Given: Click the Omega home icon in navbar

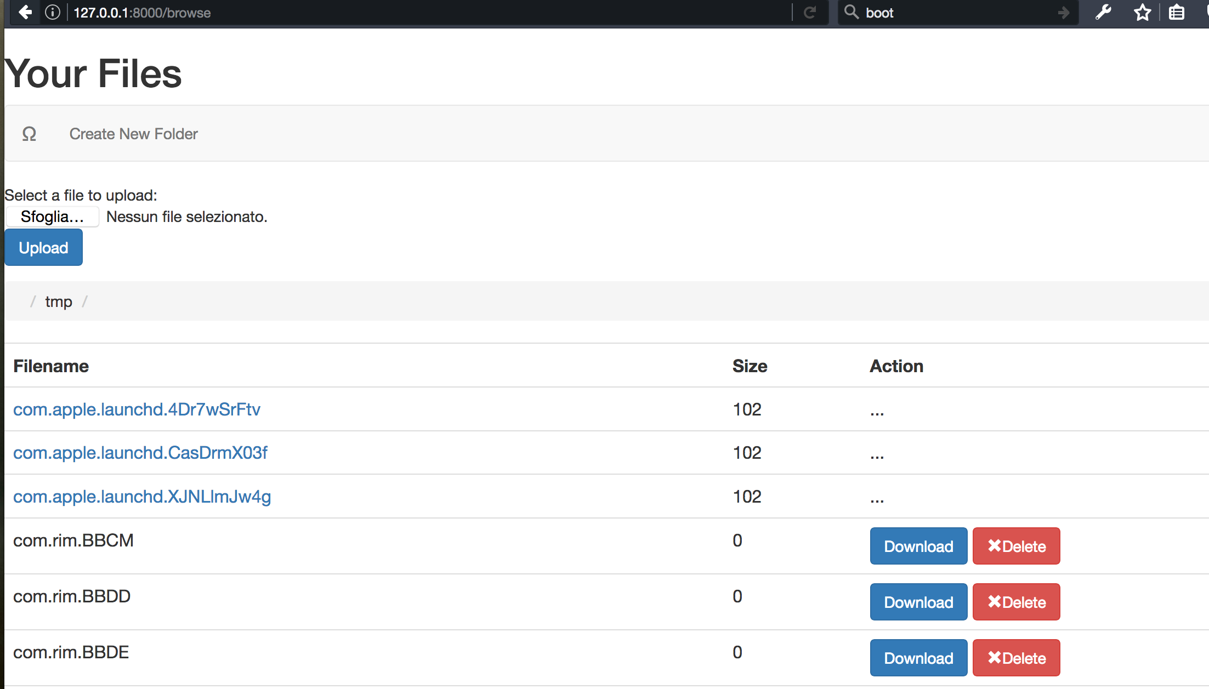Looking at the screenshot, I should point(29,134).
